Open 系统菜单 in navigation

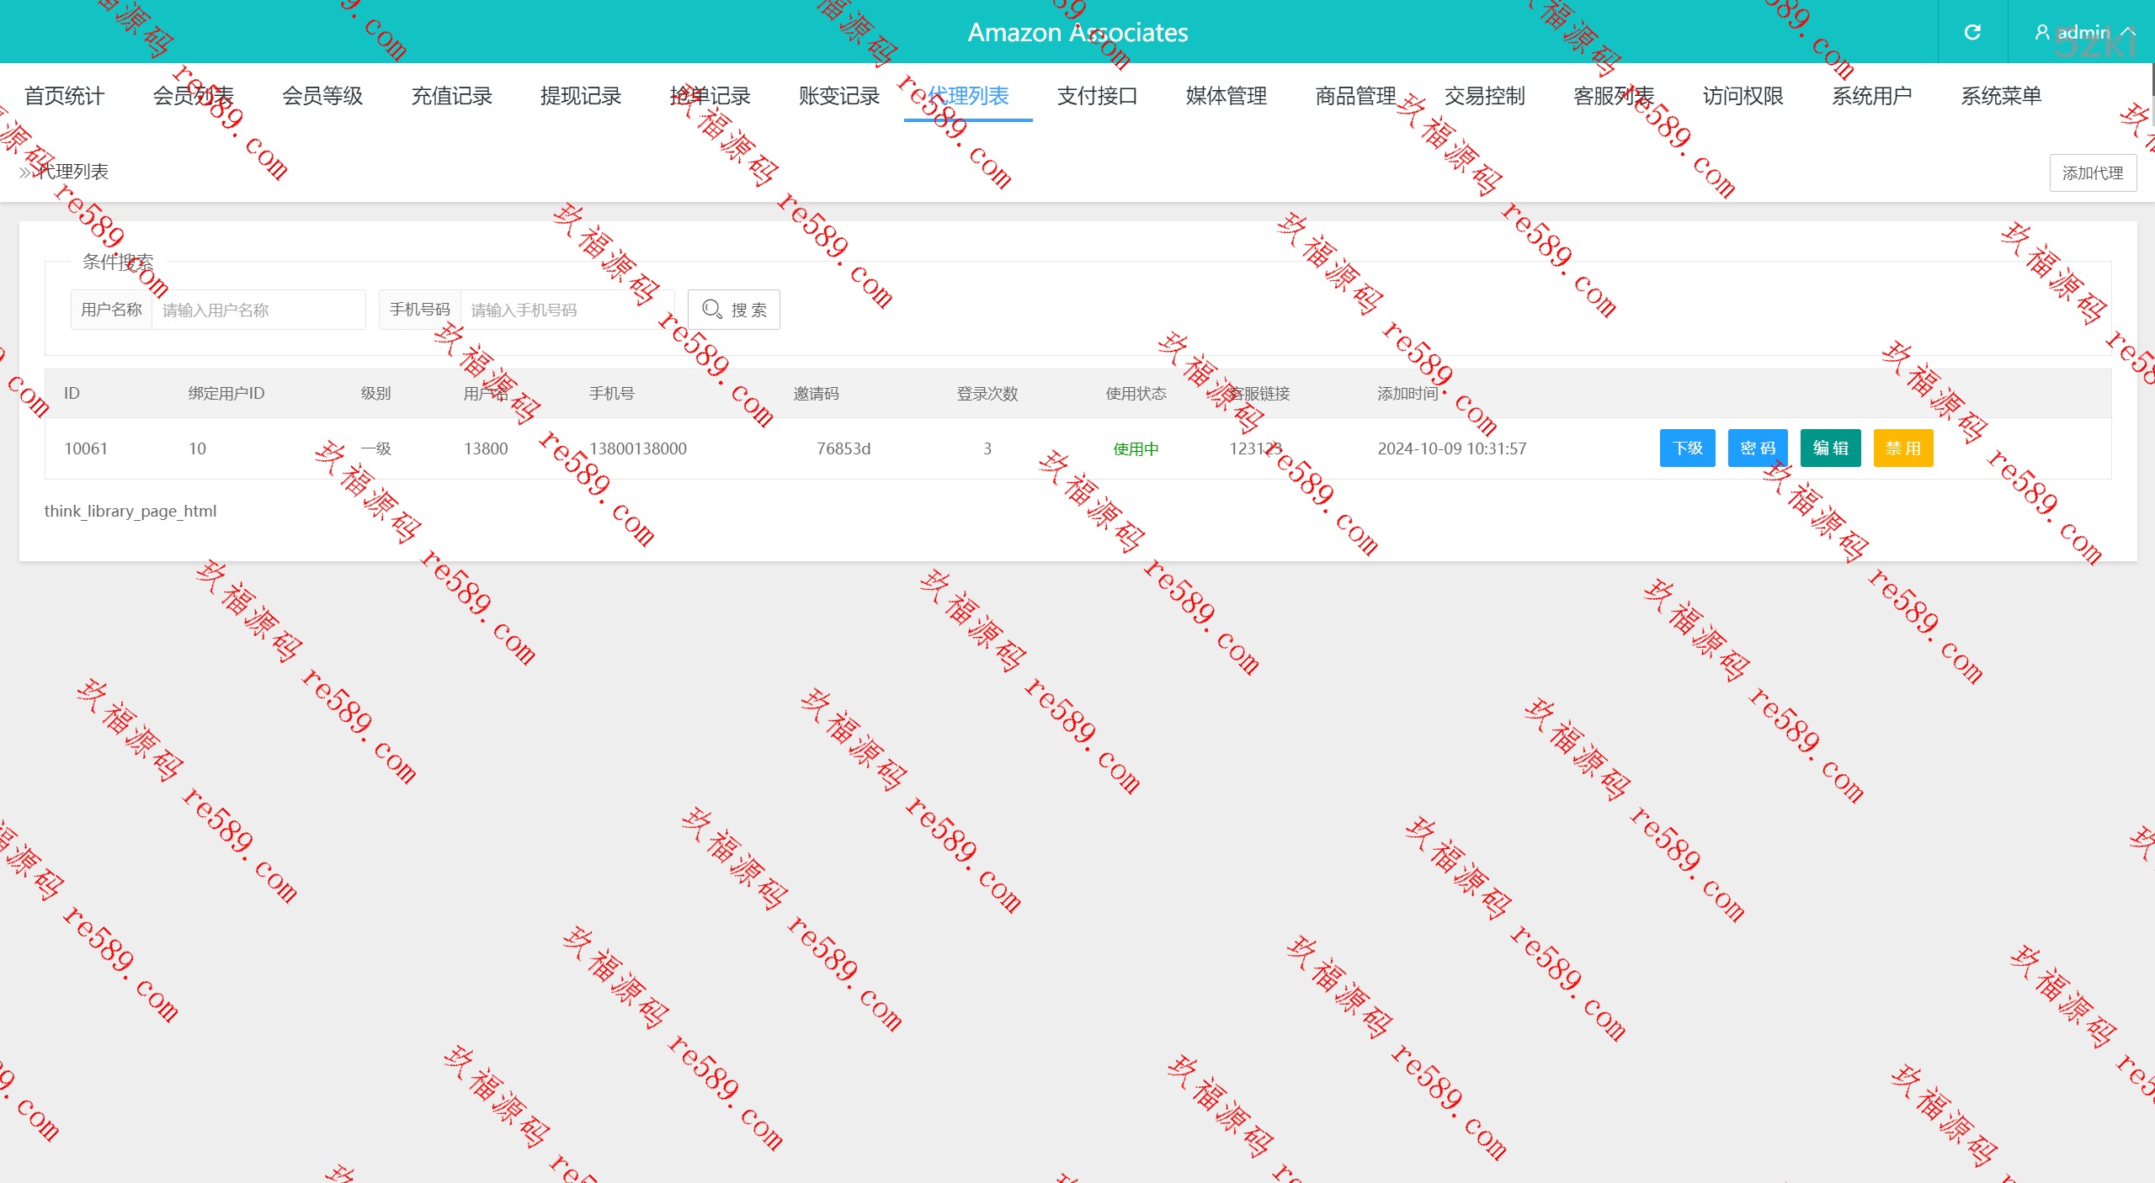pos(2001,96)
